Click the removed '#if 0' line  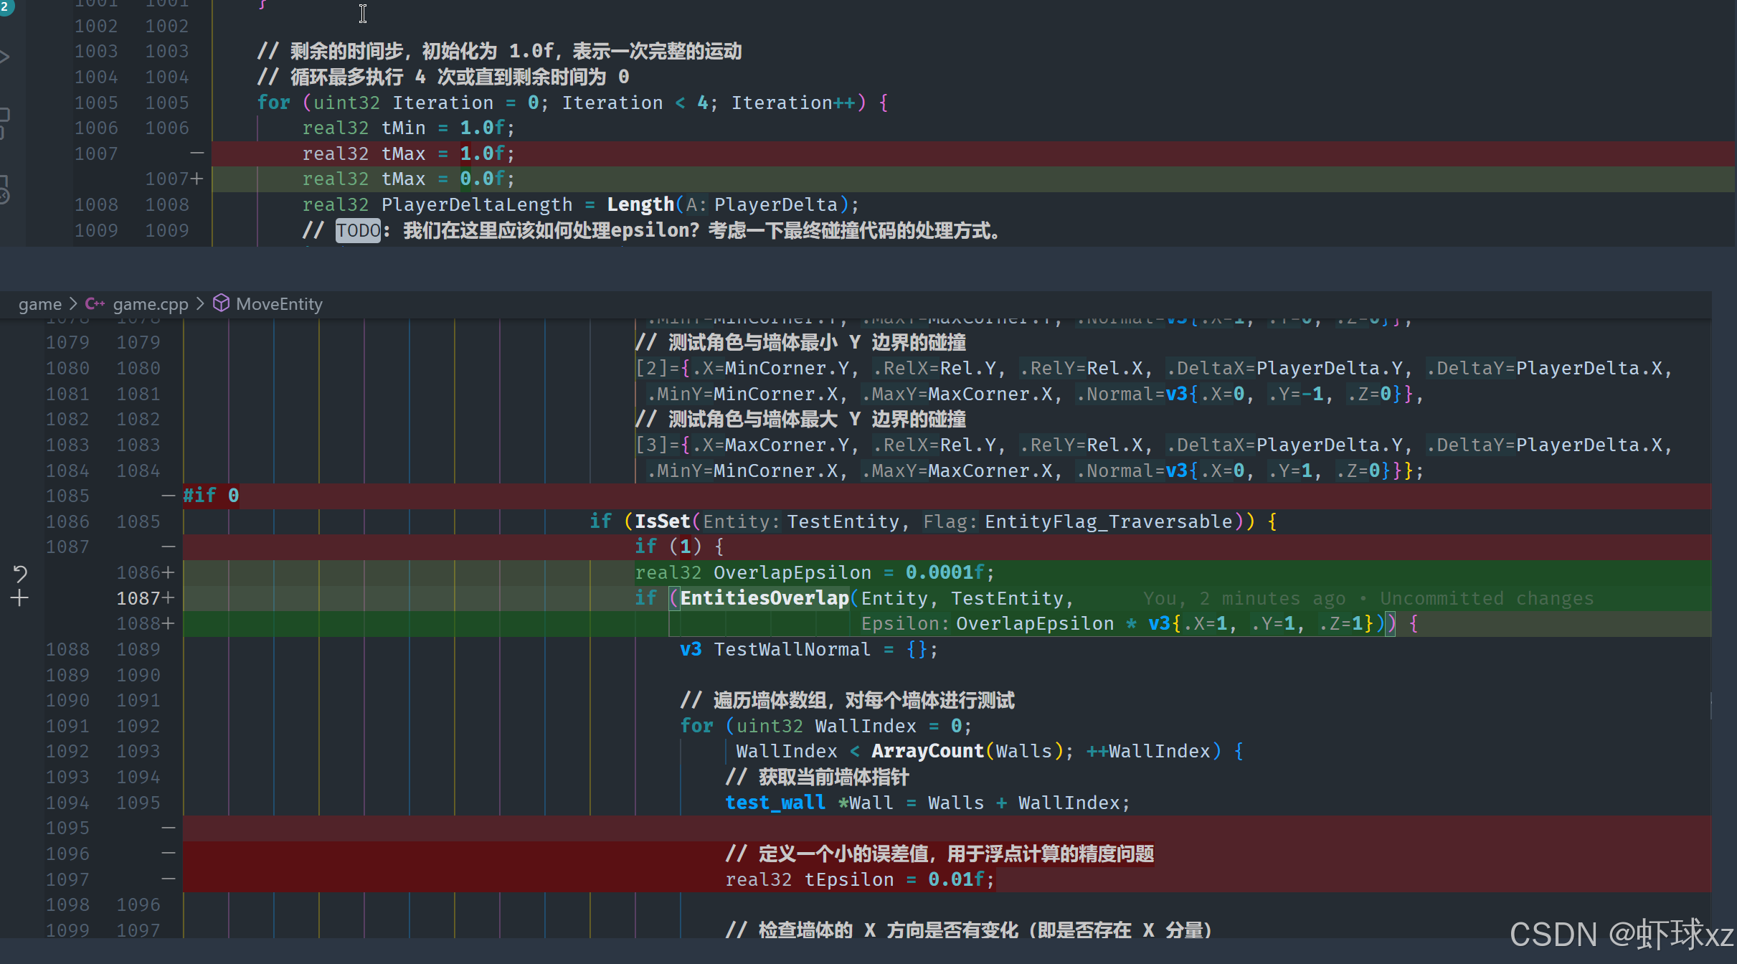click(211, 496)
